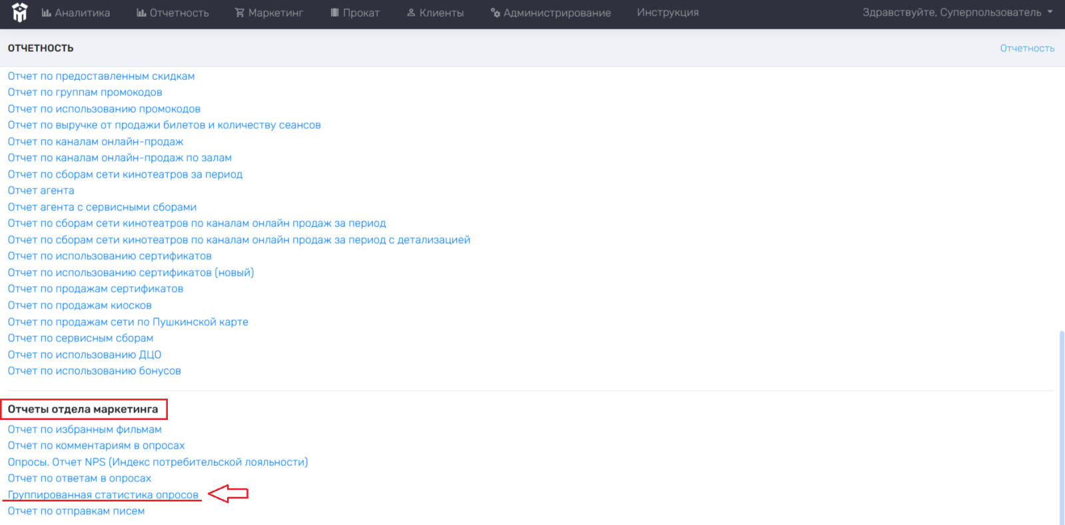Screen dimensions: 1065x525
Task: Open Группированная статистика опросов report
Action: (103, 495)
